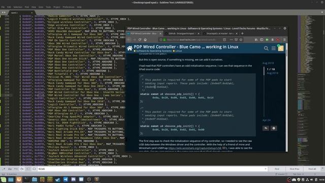Go back in Firefox navigation

pyautogui.click(x=129, y=40)
